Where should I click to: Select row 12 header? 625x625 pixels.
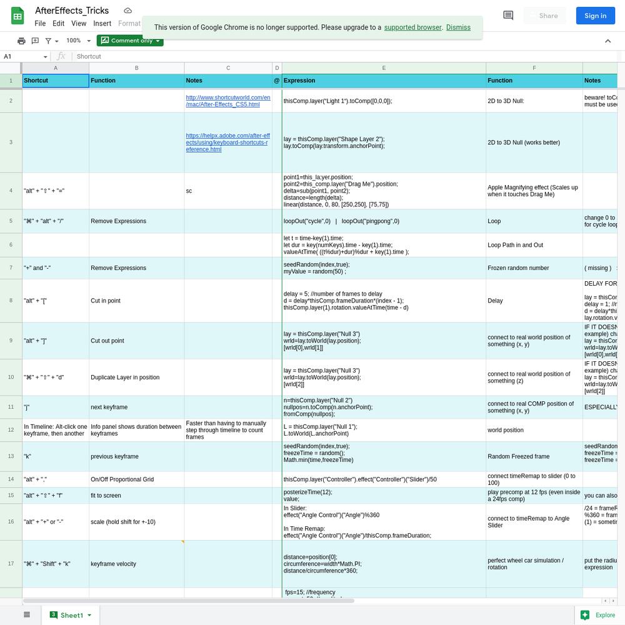pos(11,430)
